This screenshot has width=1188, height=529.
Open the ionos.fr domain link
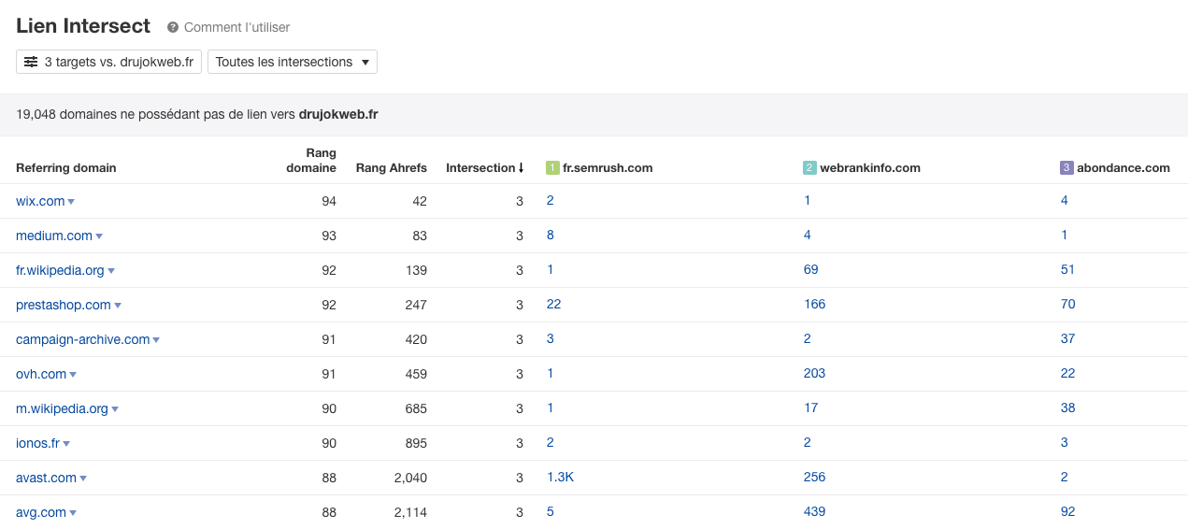click(x=37, y=443)
